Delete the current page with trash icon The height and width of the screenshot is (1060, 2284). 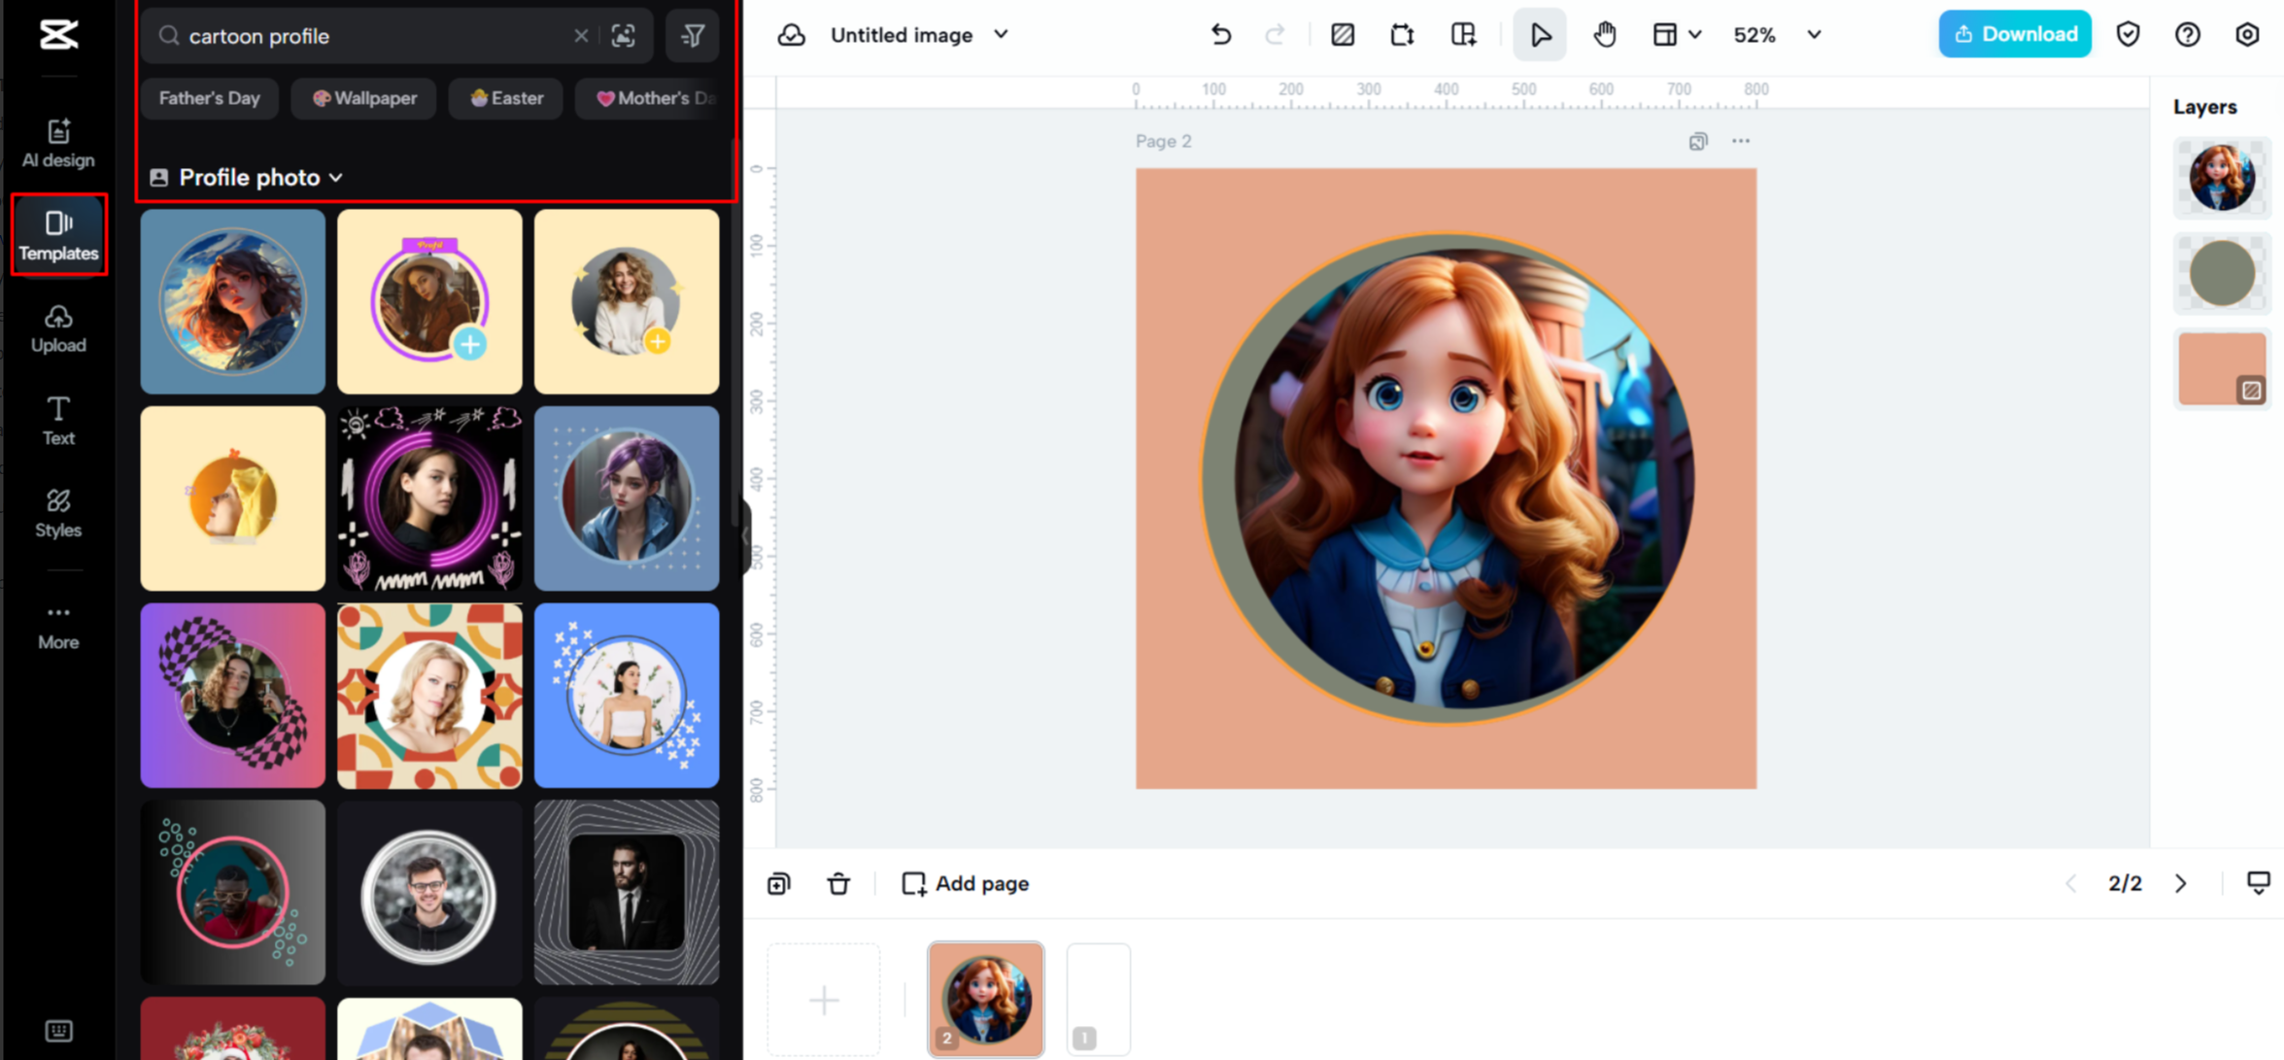[838, 884]
